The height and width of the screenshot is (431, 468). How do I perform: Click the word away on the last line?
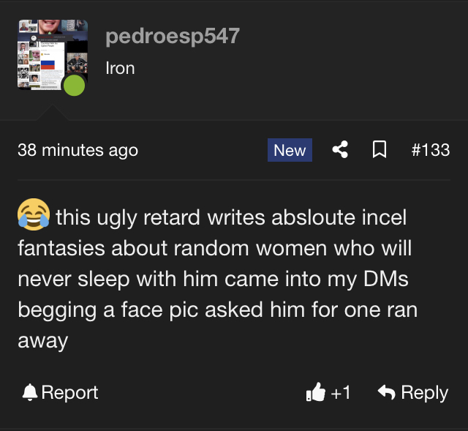[x=43, y=342]
